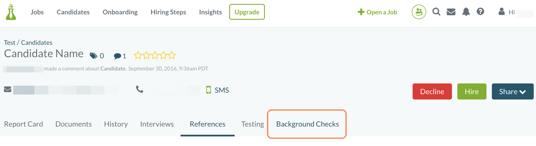Rate candidate with the fifth star
Screen dimensions: 536x146
pyautogui.click(x=172, y=55)
